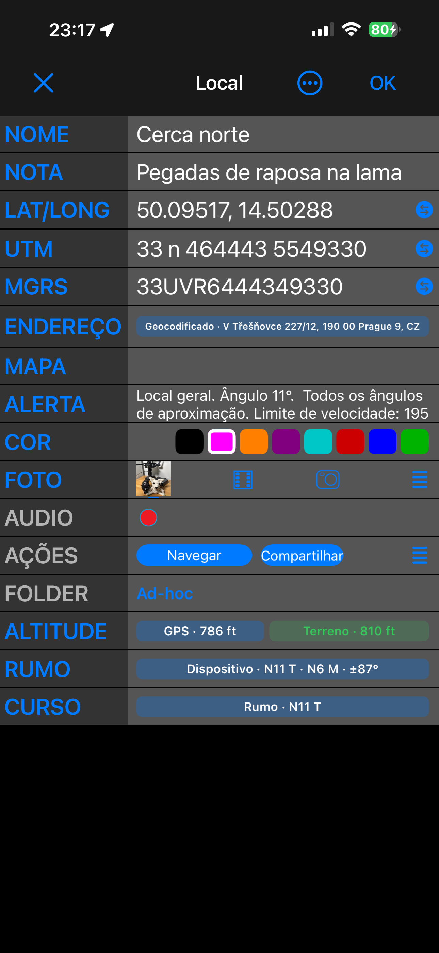The height and width of the screenshot is (953, 439).
Task: Open the FOTO row list menu icon
Action: 419,480
